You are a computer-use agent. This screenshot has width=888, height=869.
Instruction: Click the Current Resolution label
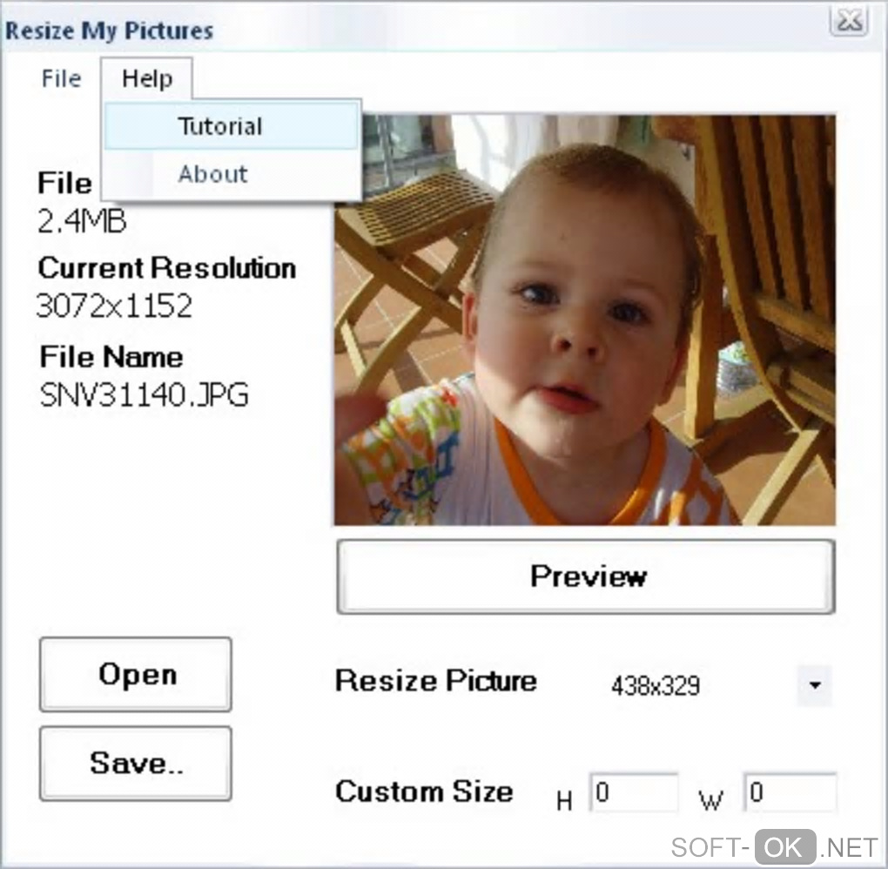tap(167, 268)
